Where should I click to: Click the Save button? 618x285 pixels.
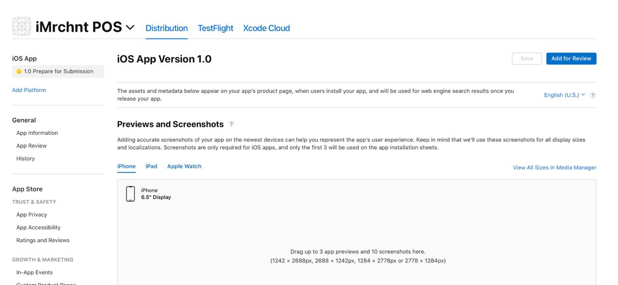(527, 59)
